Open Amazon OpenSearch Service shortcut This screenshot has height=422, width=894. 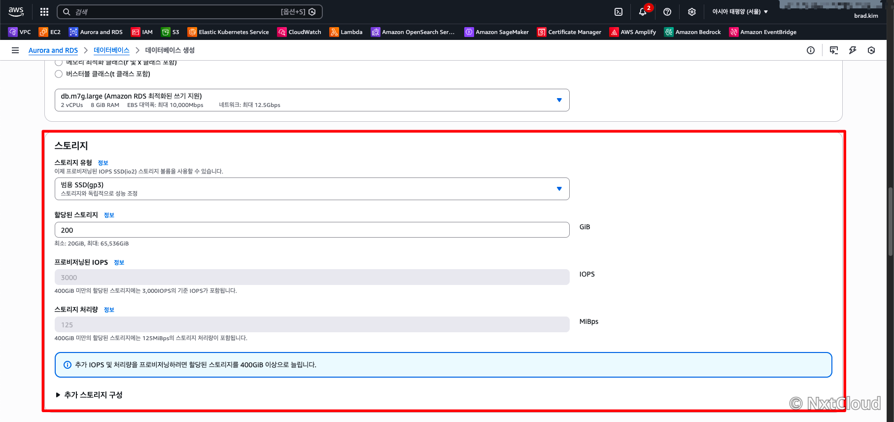coord(413,32)
